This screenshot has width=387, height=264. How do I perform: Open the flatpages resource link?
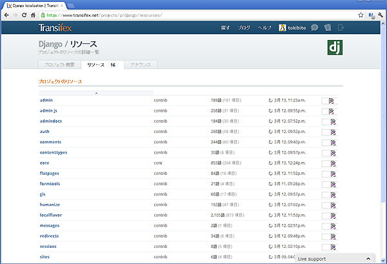click(50, 174)
